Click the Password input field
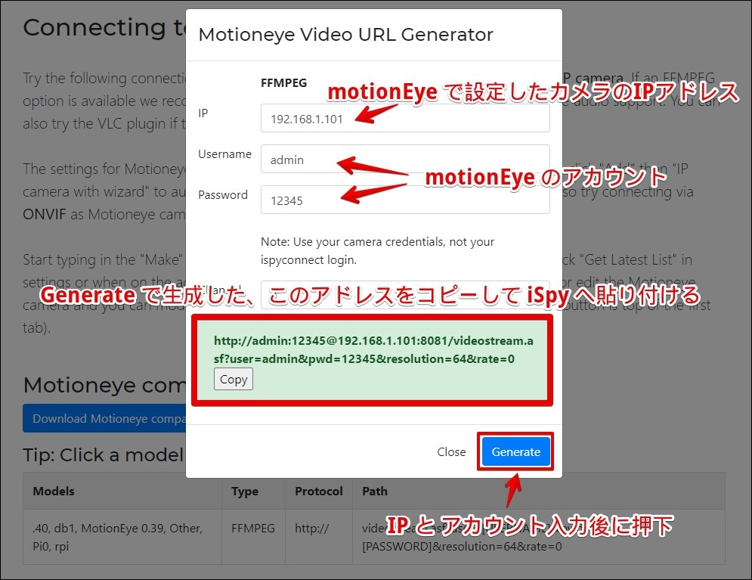752x580 pixels. [x=405, y=200]
